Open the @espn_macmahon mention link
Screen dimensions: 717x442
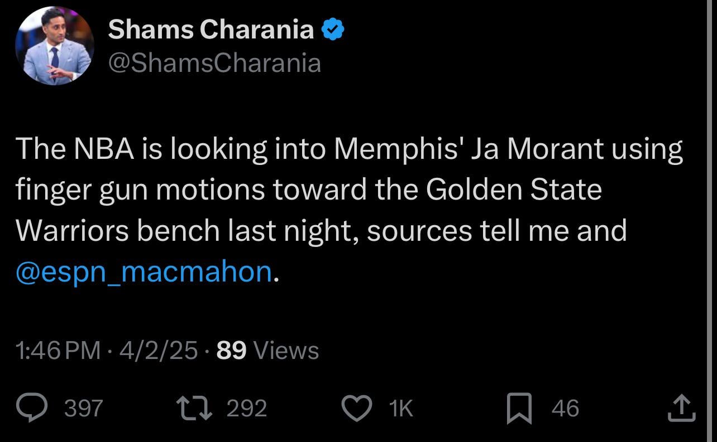[x=144, y=271]
